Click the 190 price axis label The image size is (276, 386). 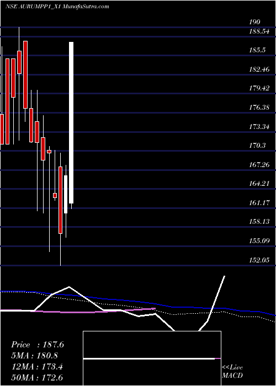(254, 22)
